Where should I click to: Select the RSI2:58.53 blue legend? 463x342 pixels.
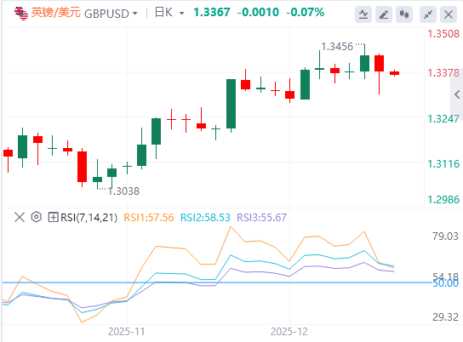point(205,218)
